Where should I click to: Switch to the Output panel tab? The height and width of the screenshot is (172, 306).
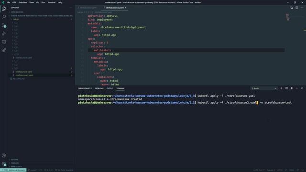[110, 88]
